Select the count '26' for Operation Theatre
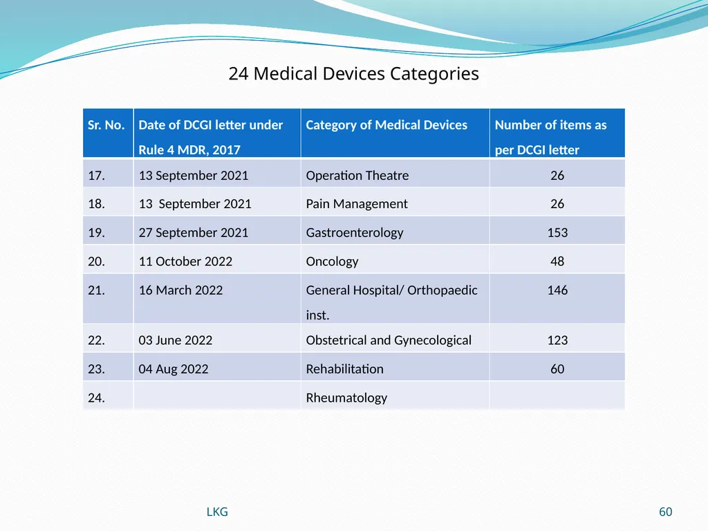This screenshot has width=708, height=531. 558,173
